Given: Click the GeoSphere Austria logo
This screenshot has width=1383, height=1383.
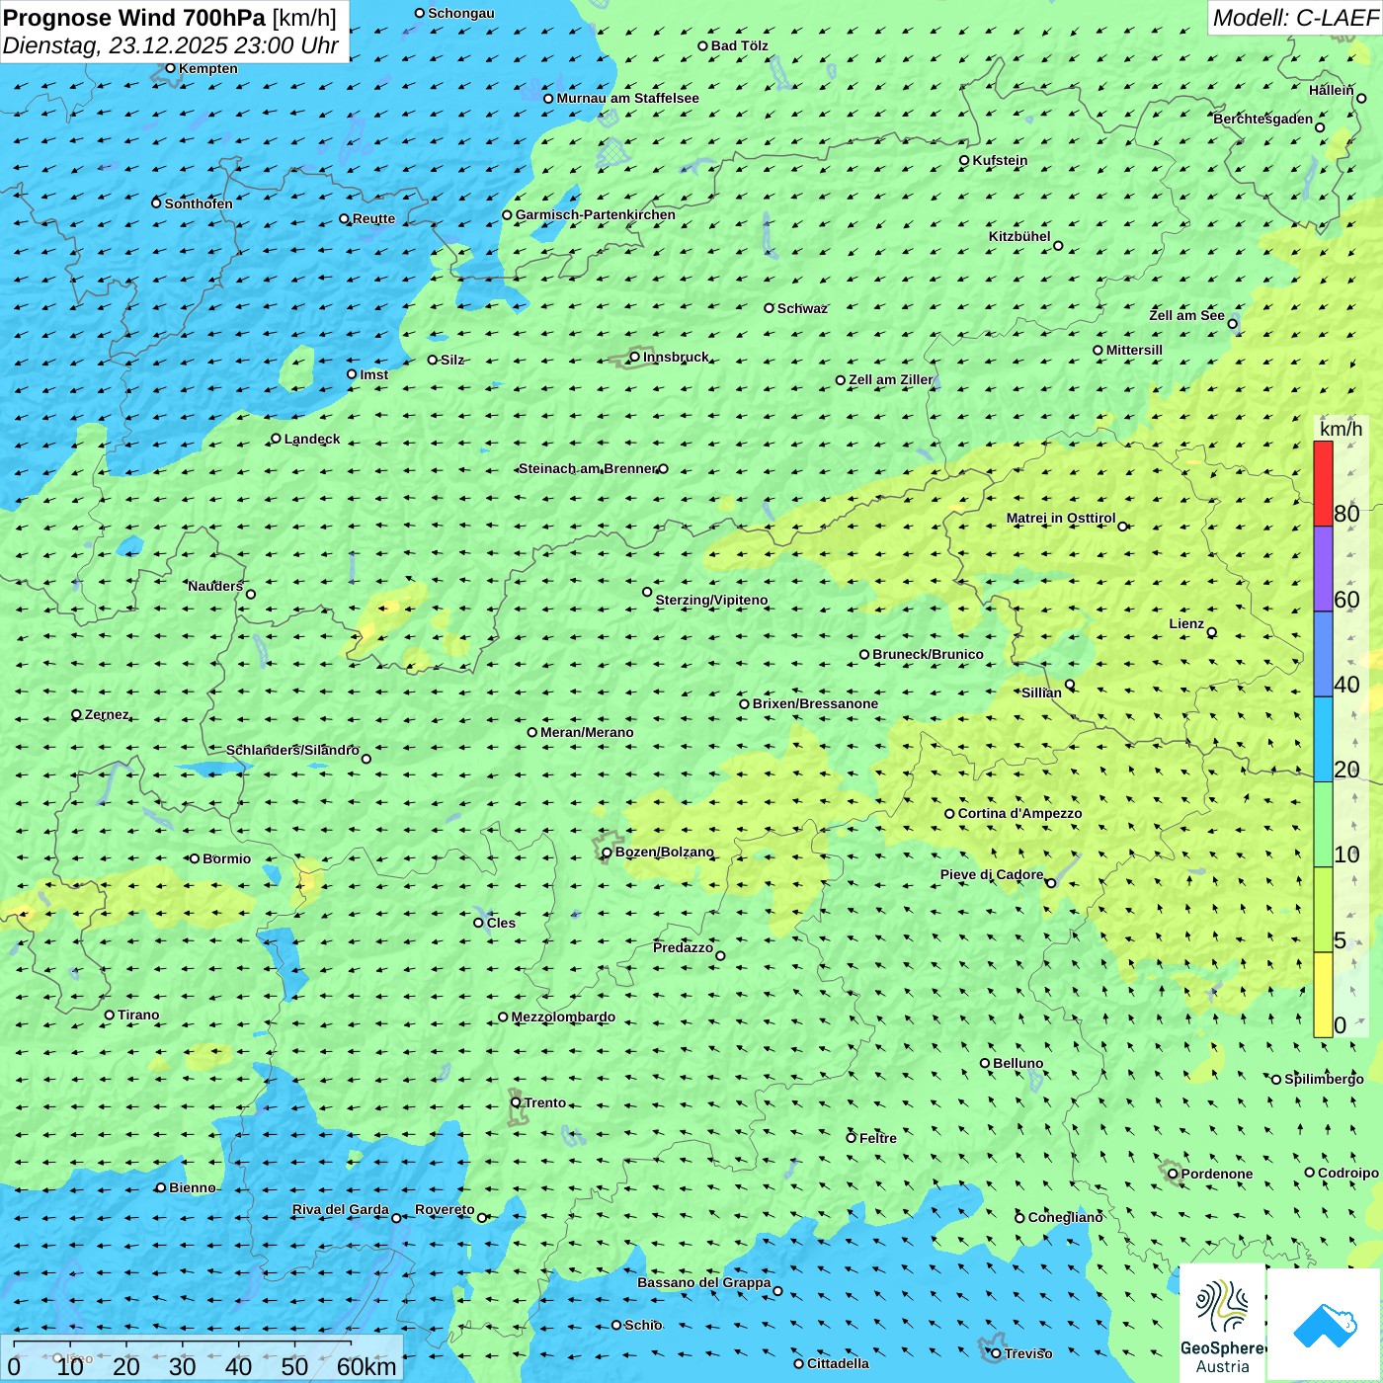Looking at the screenshot, I should 1222,1324.
